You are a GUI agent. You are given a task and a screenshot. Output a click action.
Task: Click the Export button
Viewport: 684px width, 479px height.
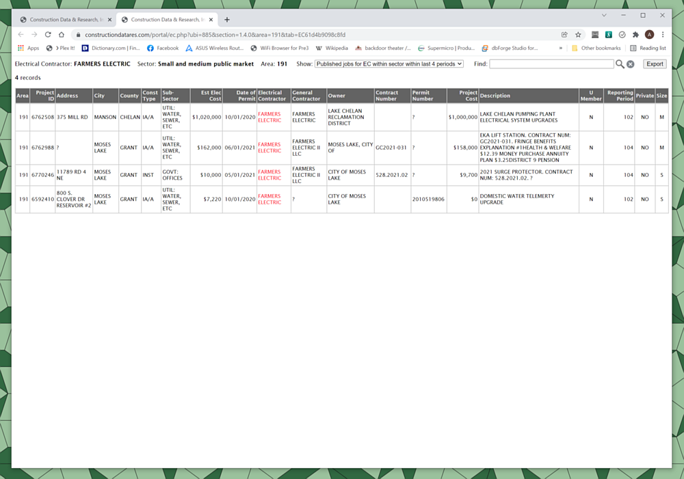pos(655,64)
